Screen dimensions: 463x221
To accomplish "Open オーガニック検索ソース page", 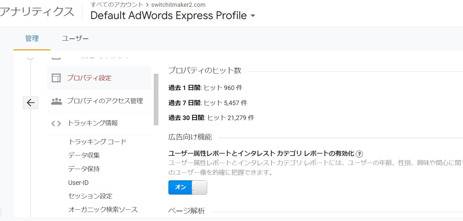I will click(103, 209).
